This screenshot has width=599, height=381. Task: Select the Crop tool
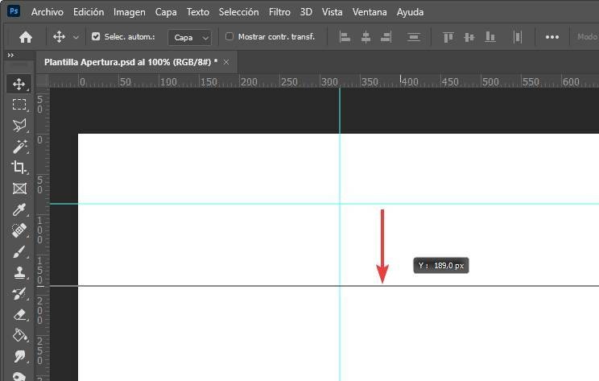tap(19, 168)
